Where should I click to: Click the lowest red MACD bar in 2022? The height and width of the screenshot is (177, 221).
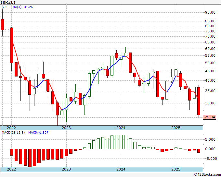click(x=30, y=158)
